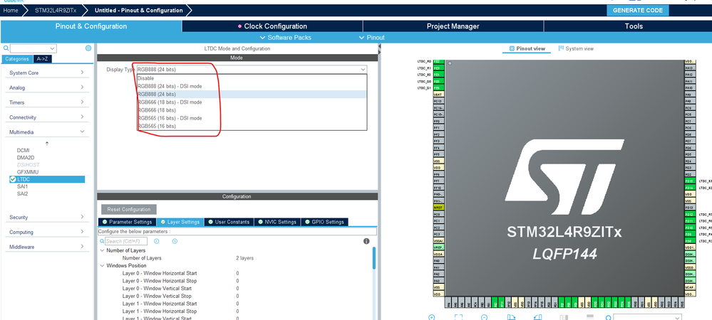This screenshot has height=320, width=712.
Task: Click the info icon in the Configuration panel
Action: coord(366,241)
